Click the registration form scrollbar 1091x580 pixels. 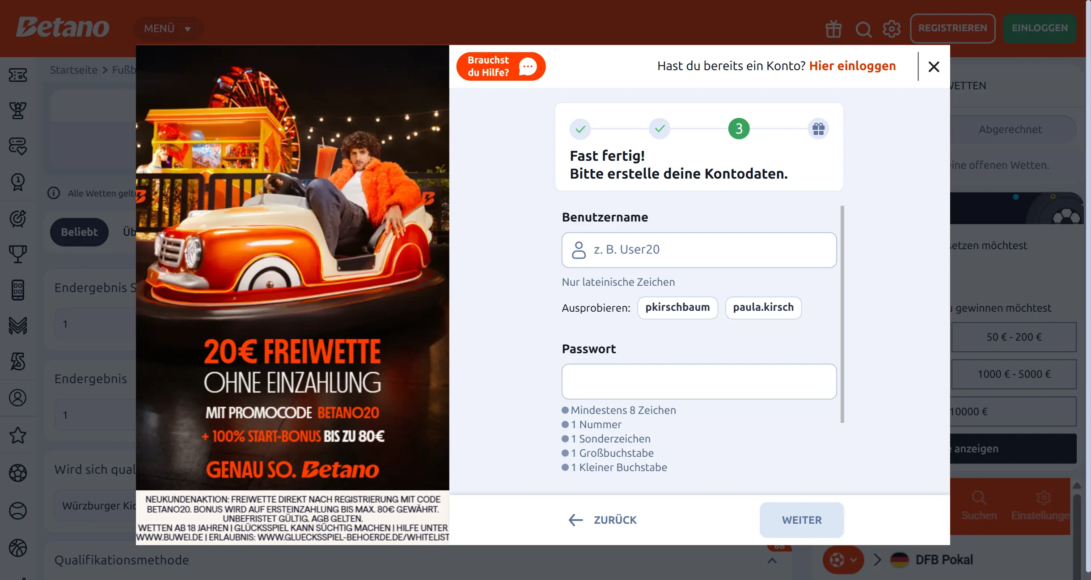(842, 314)
